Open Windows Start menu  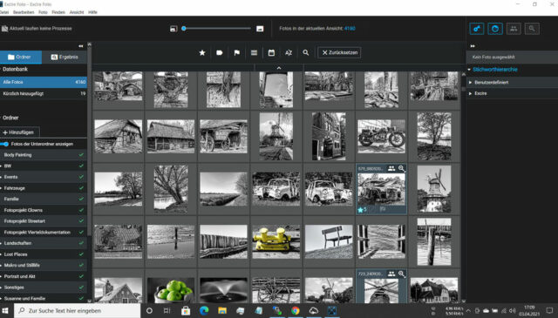(x=5, y=310)
